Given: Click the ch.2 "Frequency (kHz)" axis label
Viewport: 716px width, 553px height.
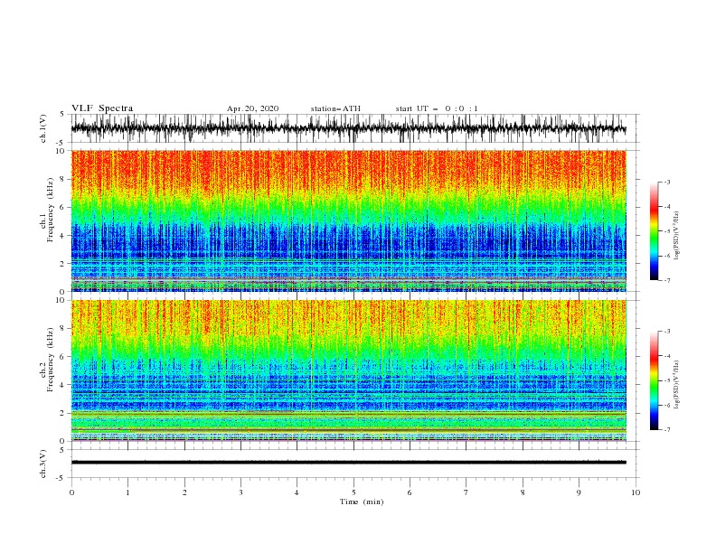Looking at the screenshot, I should (51, 360).
